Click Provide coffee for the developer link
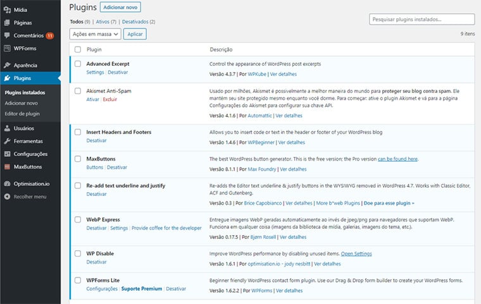 click(x=166, y=228)
